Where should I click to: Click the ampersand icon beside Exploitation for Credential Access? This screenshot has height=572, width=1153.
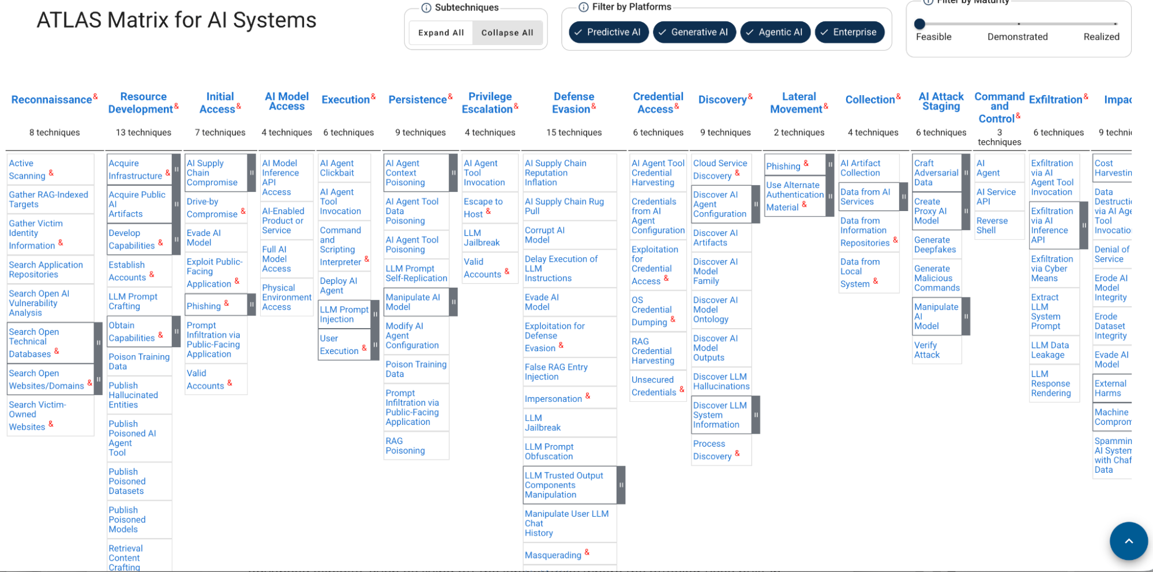coord(666,278)
